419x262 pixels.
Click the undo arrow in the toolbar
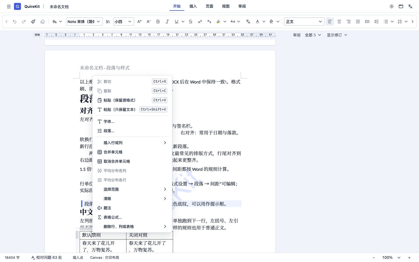(x=15, y=21)
